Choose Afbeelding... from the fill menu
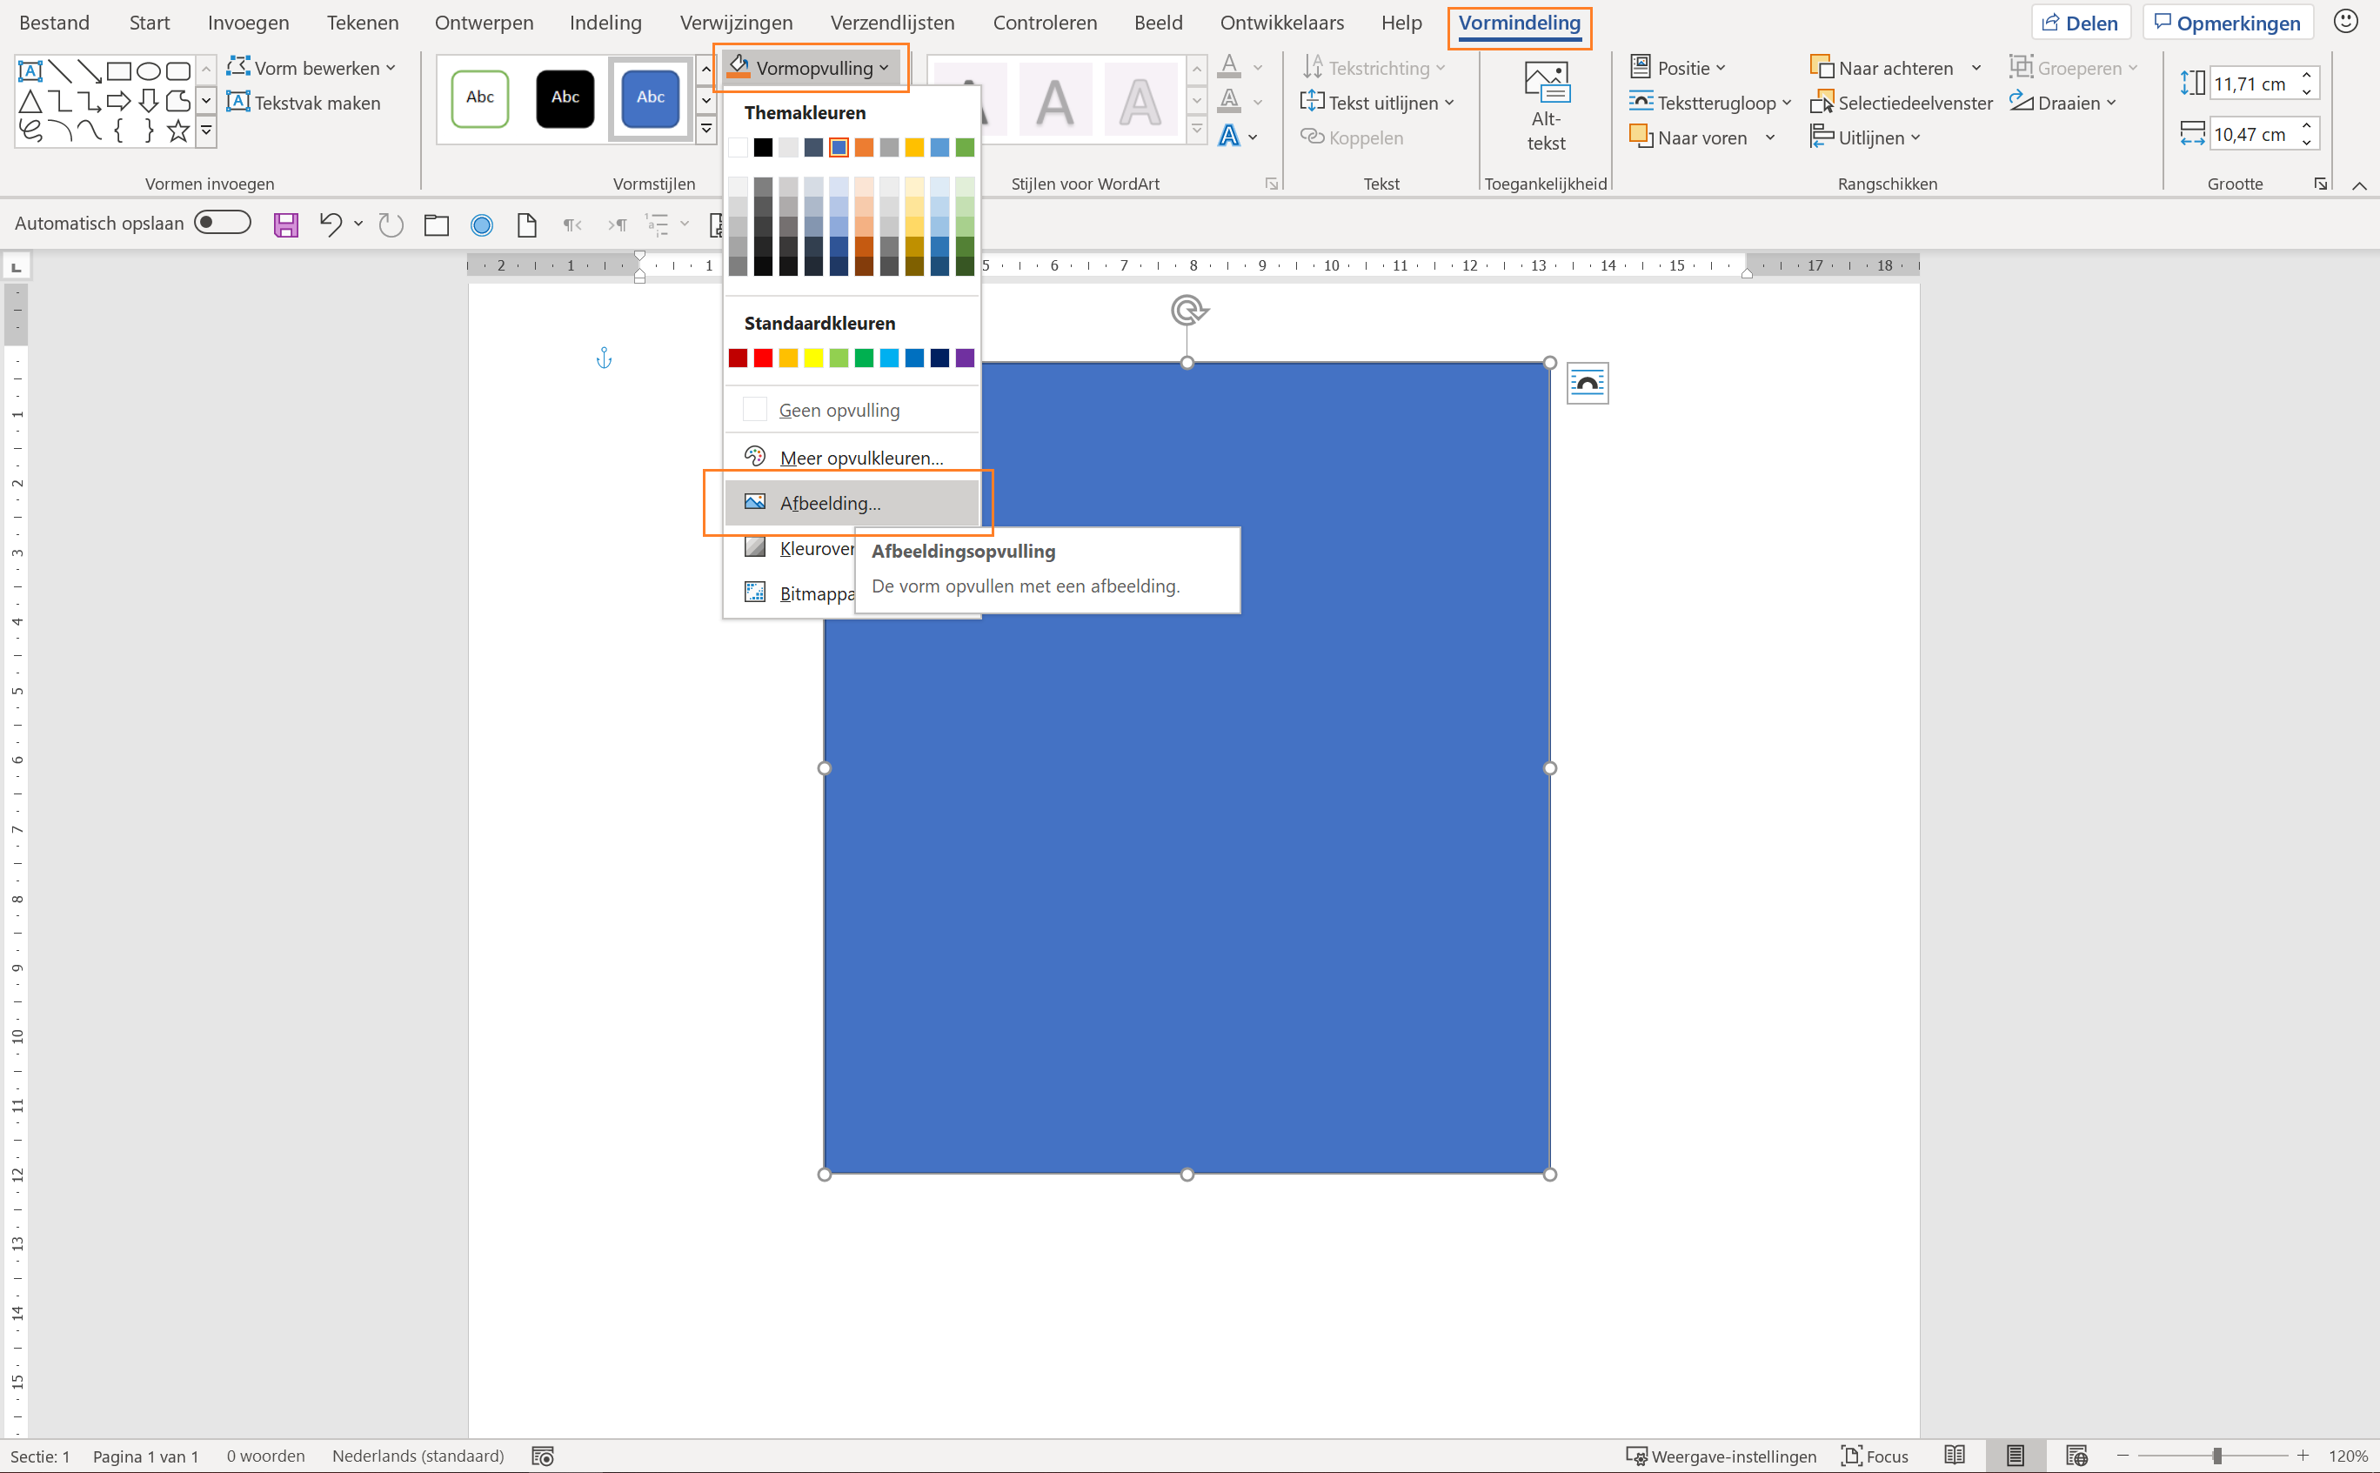Image resolution: width=2380 pixels, height=1473 pixels. (830, 503)
